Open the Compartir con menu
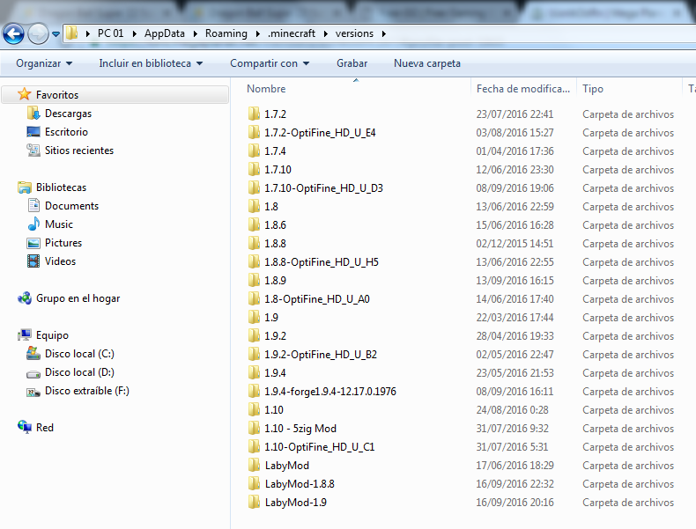The width and height of the screenshot is (696, 529). (x=270, y=63)
